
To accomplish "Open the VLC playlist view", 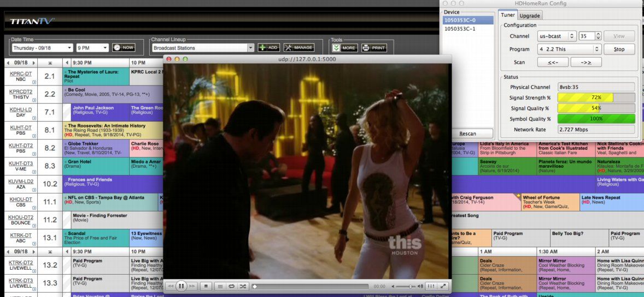I will coord(220,286).
